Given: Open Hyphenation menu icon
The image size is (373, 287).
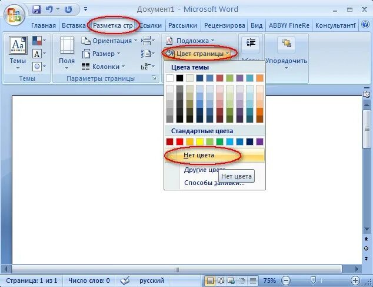Looking at the screenshot, I should tap(148, 66).
